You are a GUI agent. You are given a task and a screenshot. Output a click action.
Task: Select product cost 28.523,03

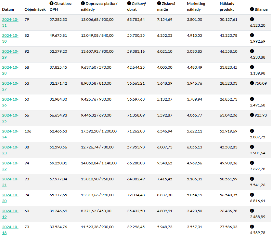228,83
